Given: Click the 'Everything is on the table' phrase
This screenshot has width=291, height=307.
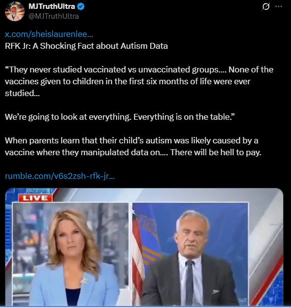Looking at the screenshot, I should tap(184, 117).
